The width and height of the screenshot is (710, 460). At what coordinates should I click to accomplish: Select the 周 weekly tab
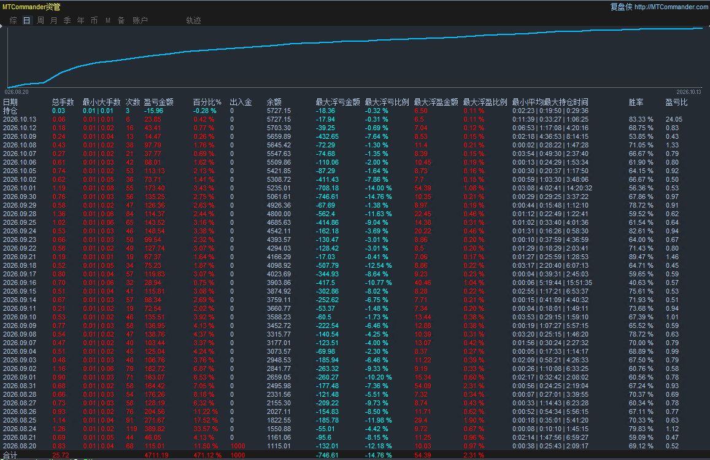tap(41, 20)
